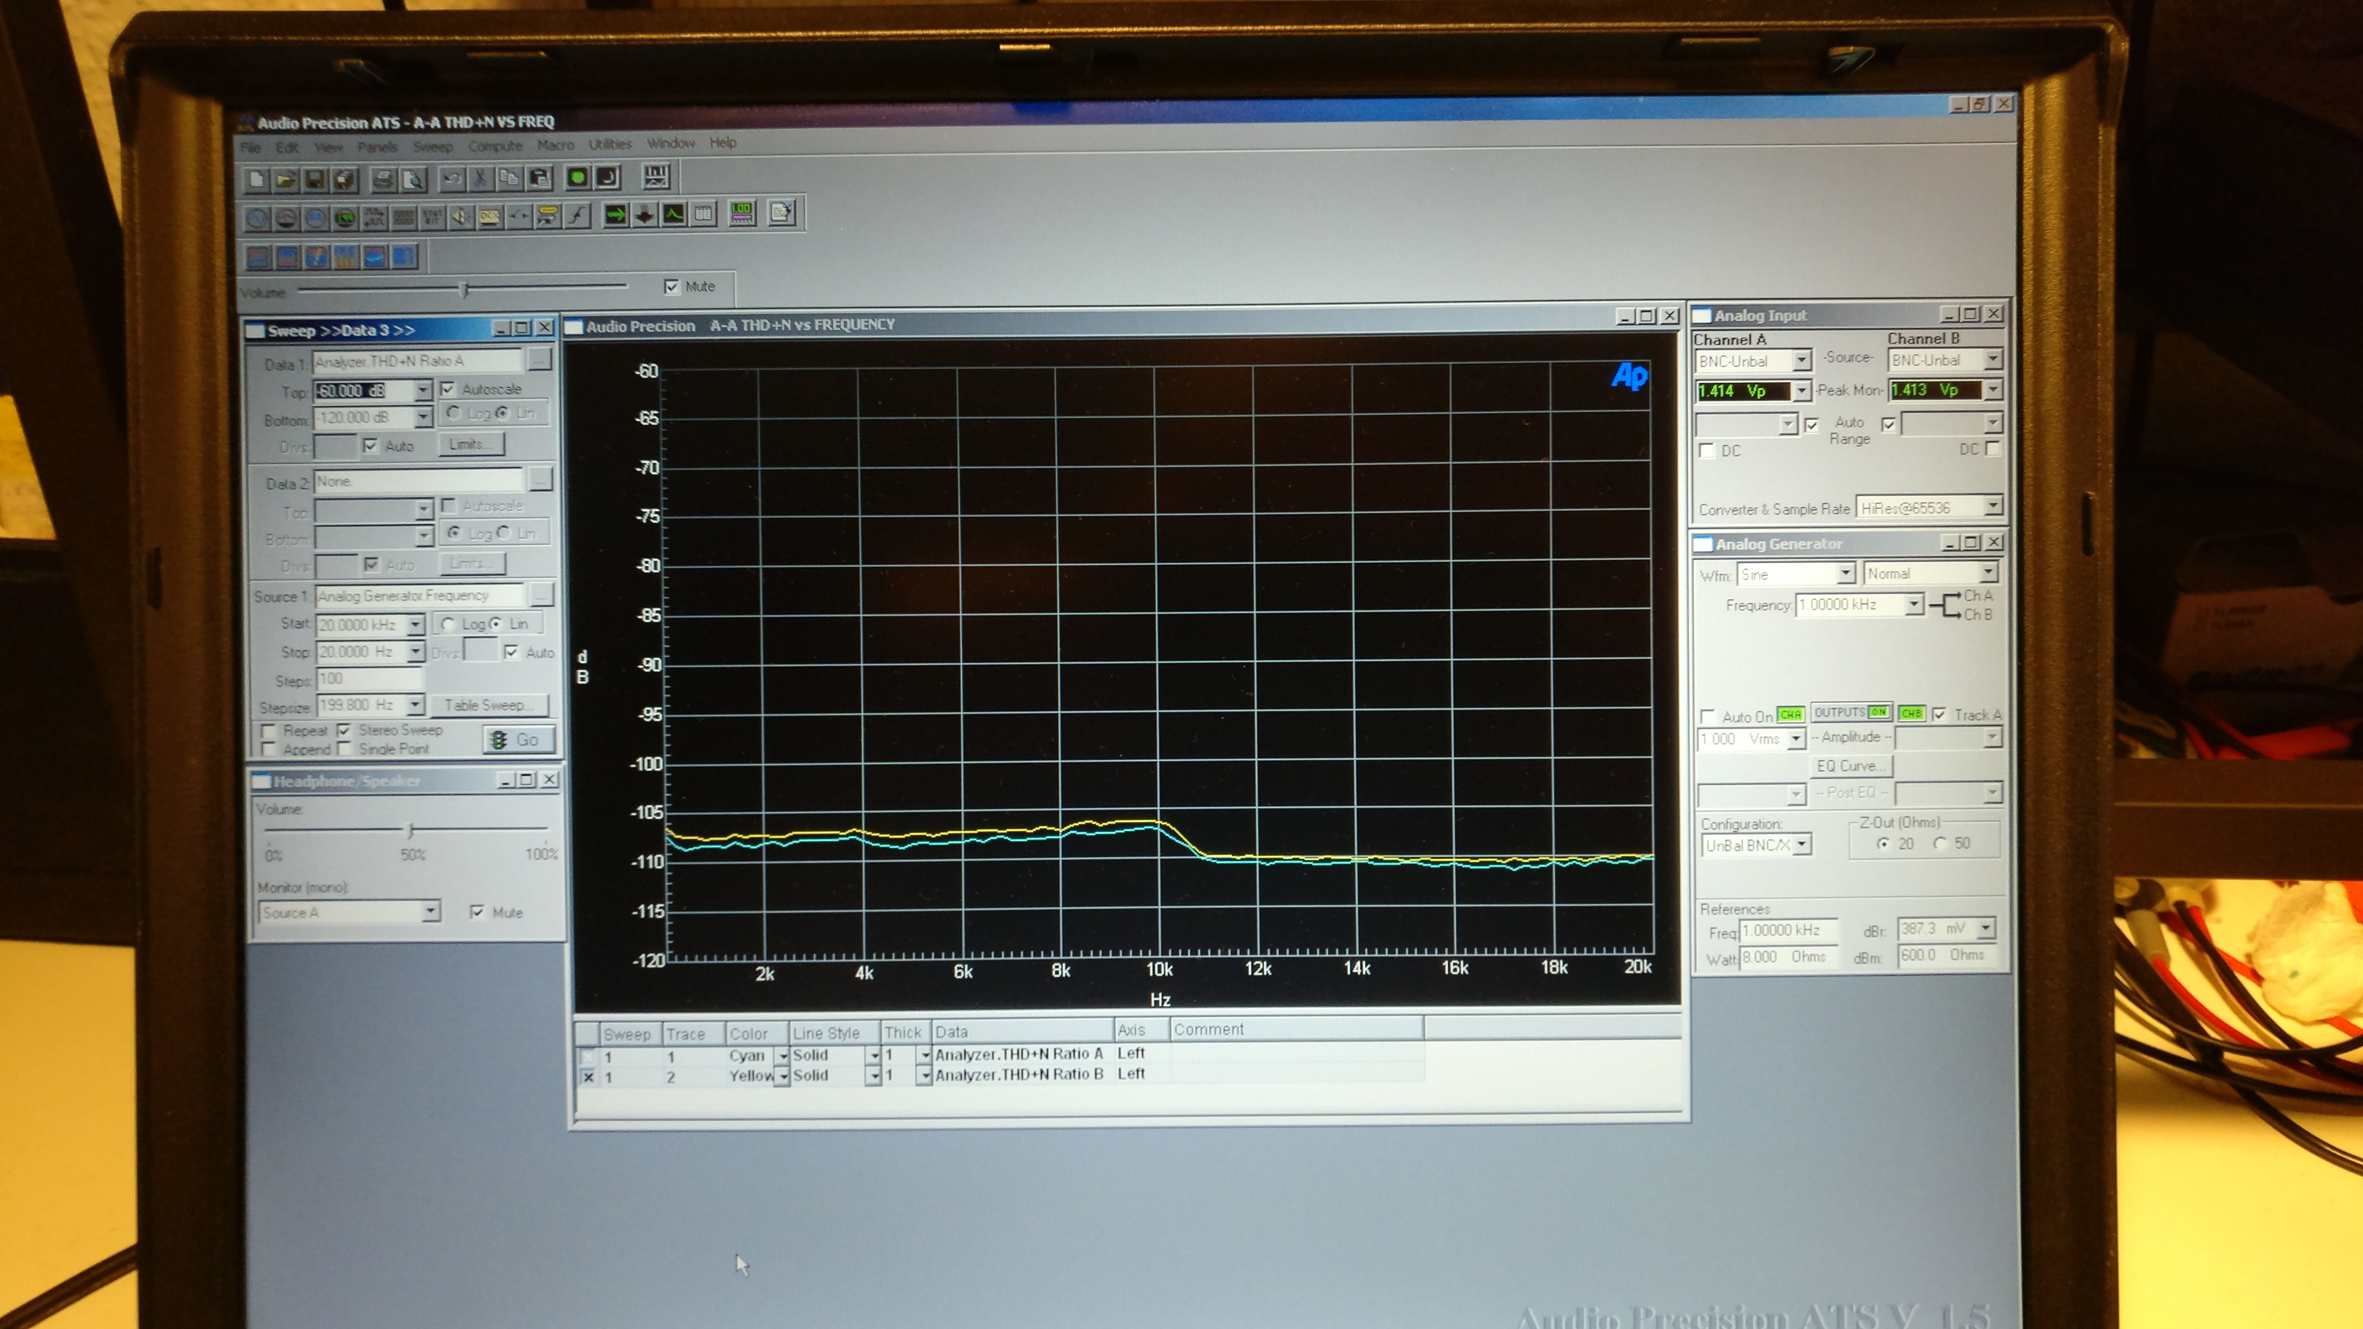The height and width of the screenshot is (1329, 2363).
Task: Click the Go button in Sweep panel
Action: click(x=518, y=739)
